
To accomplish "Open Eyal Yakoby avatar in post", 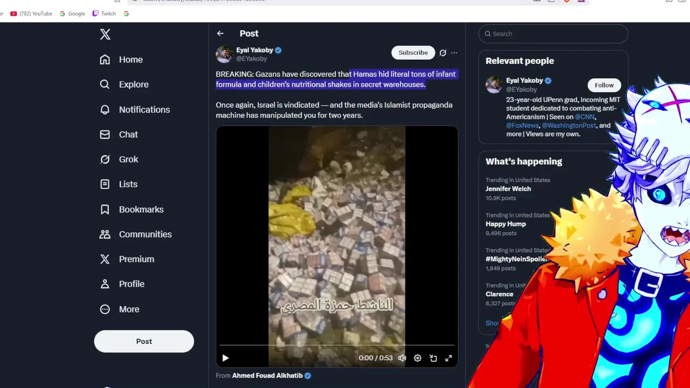I will (224, 54).
